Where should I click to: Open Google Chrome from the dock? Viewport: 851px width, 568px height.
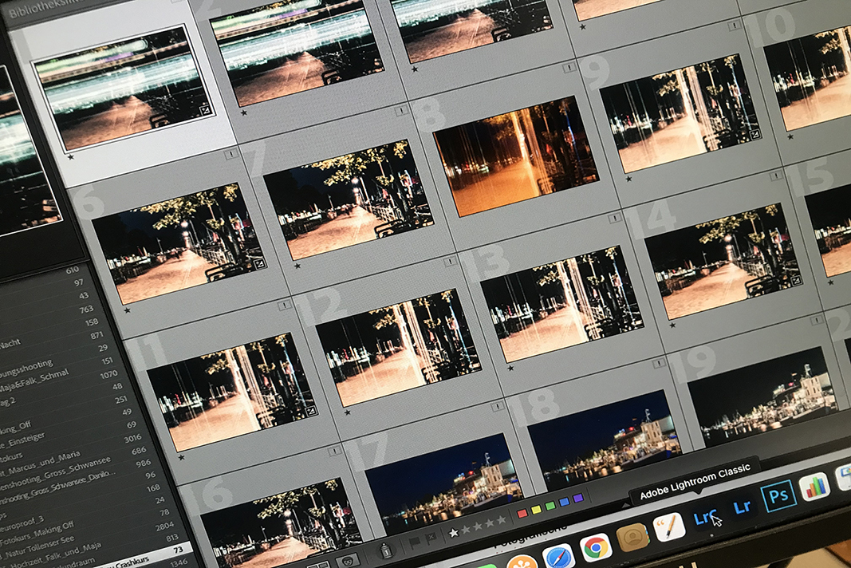(x=595, y=546)
